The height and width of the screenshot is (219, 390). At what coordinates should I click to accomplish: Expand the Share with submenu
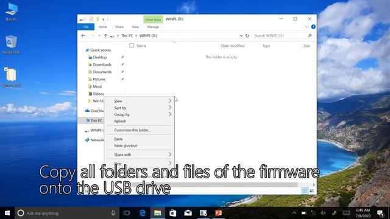[170, 155]
